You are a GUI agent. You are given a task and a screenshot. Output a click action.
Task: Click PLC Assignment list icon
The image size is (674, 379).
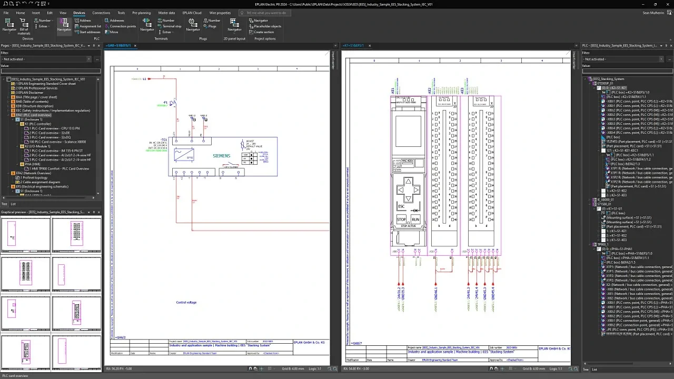(87, 26)
